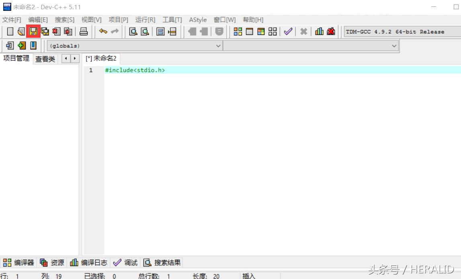Image resolution: width=461 pixels, height=279 pixels.
Task: Open the 运行[R] menu
Action: point(145,20)
